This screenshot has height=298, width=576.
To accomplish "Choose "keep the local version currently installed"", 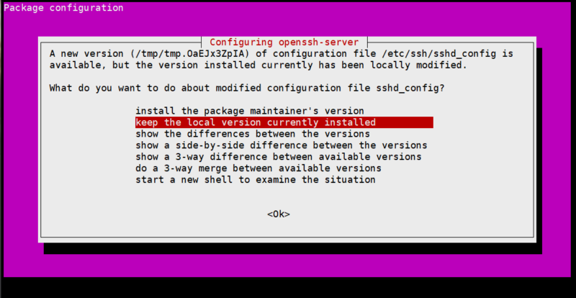I will point(284,122).
